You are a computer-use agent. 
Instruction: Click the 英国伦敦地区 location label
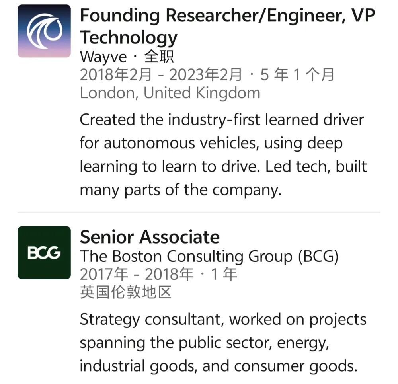point(126,292)
